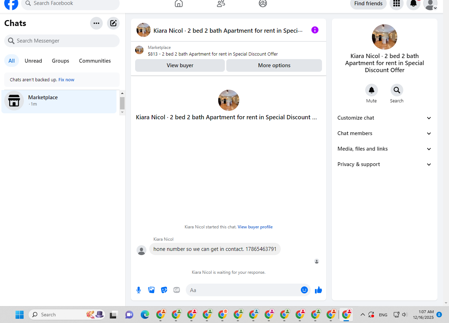Open Windows Start button
Image resolution: width=449 pixels, height=323 pixels.
click(19, 315)
